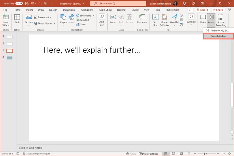Toggle the AutoSave switch
This screenshot has width=234, height=156.
pyautogui.click(x=19, y=3)
